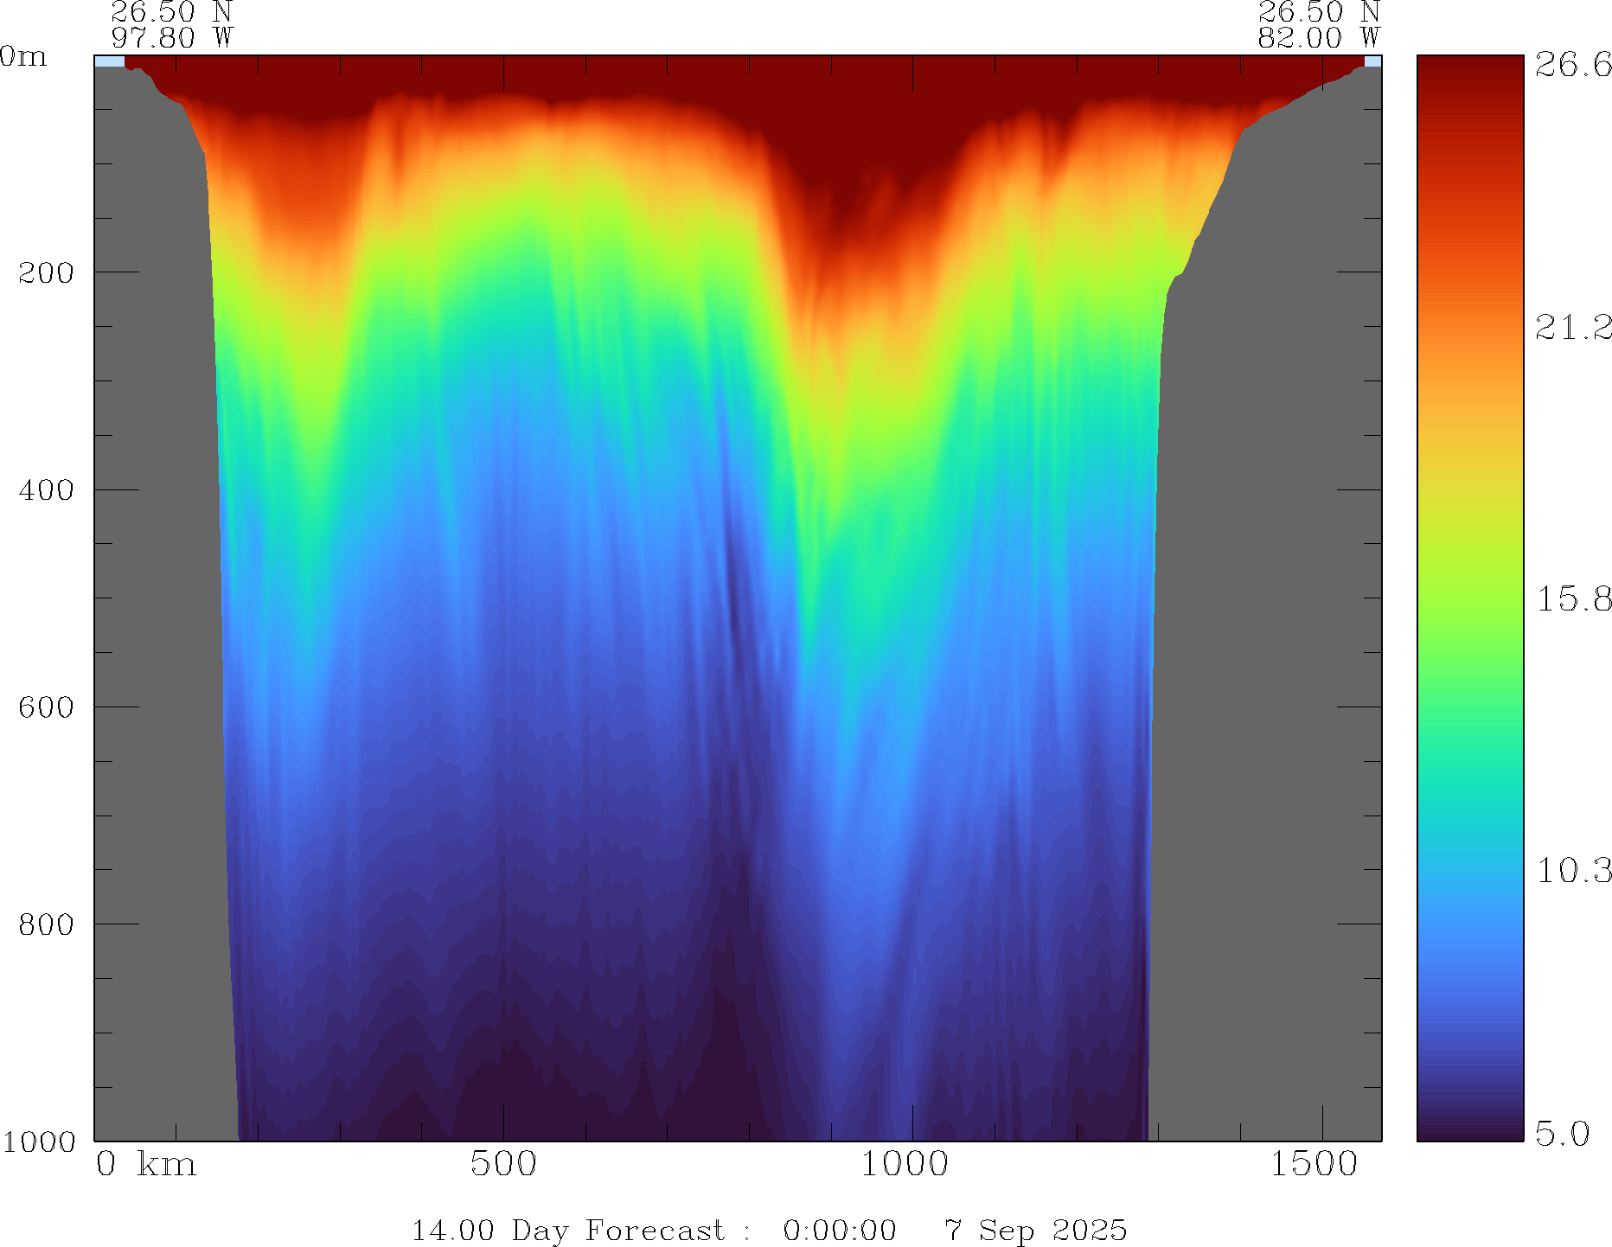Image resolution: width=1612 pixels, height=1247 pixels.
Task: Click the 10.3 colorbar value label
Action: point(1572,871)
